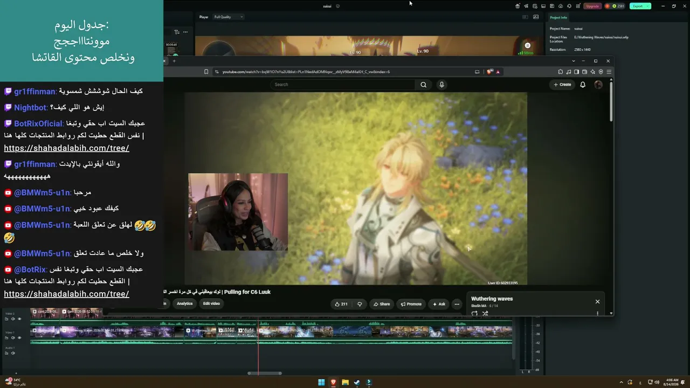Screen dimensions: 690x388
Task: Start YouTube voice search with microphone
Action: [x=441, y=85]
